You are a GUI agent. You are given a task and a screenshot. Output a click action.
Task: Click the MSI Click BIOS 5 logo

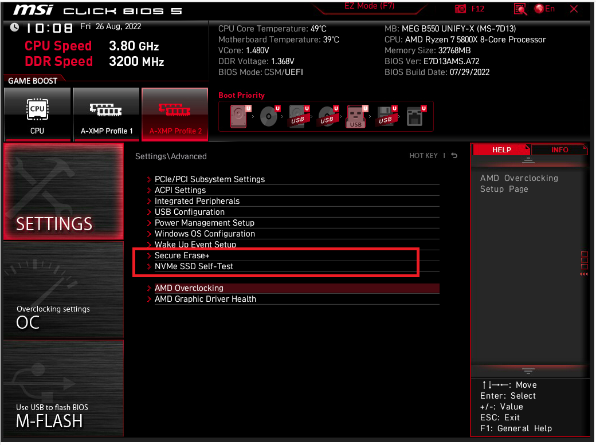(97, 10)
